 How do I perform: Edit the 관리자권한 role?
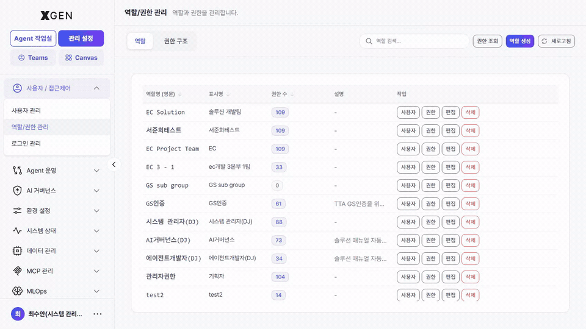click(450, 277)
